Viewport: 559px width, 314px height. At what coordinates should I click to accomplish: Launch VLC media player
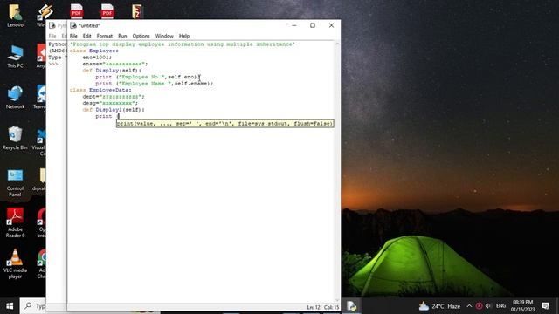(15, 263)
